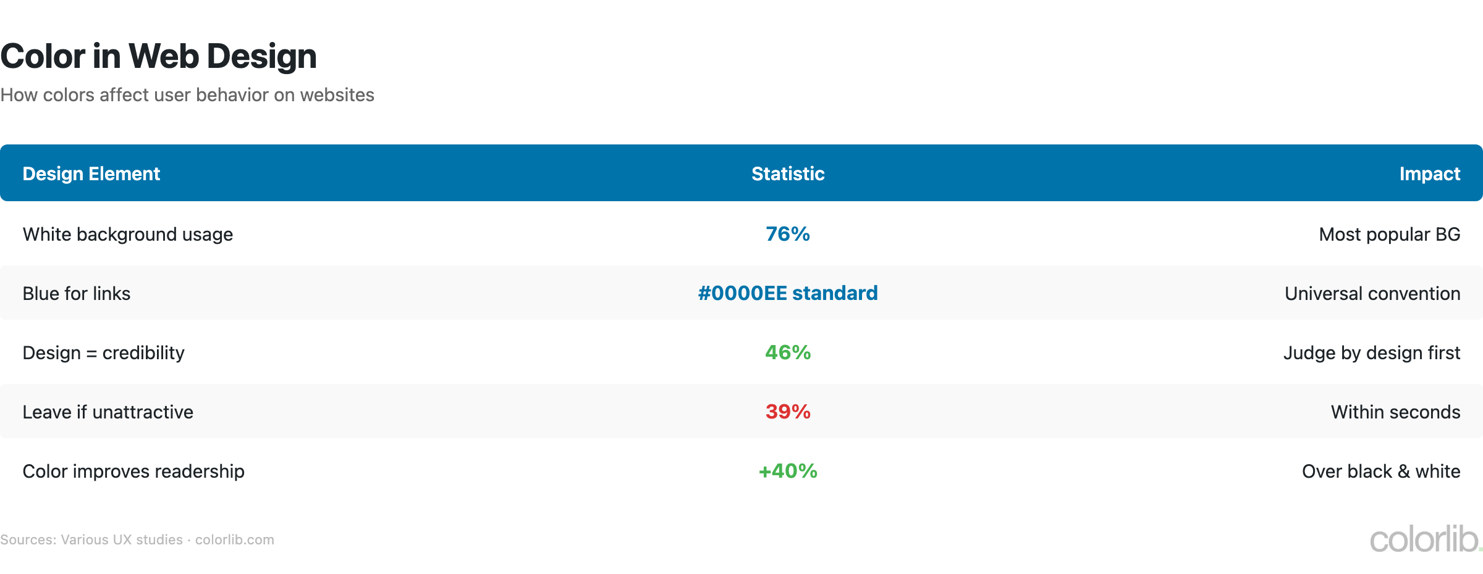Screen dimensions: 1483x574
Task: Open the colorlib.com sources link
Action: point(235,540)
